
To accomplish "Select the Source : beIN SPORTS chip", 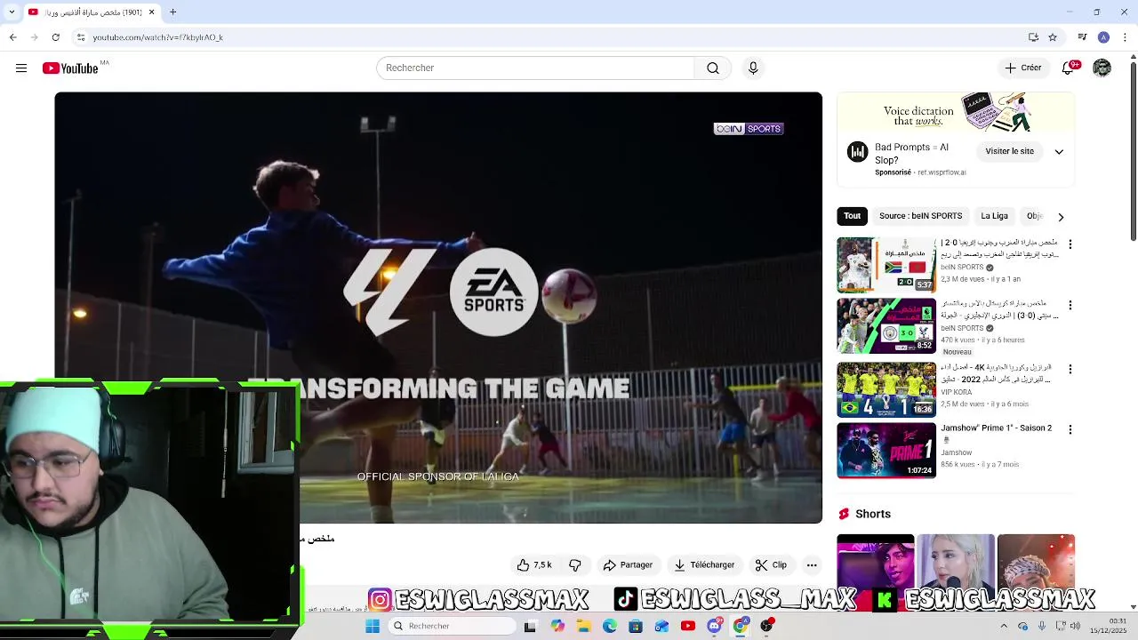I will point(920,216).
